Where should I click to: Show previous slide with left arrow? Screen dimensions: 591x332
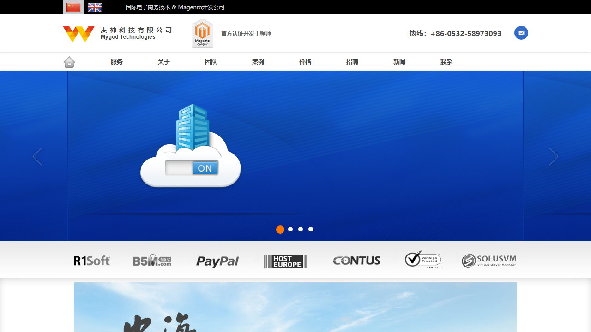pyautogui.click(x=37, y=157)
